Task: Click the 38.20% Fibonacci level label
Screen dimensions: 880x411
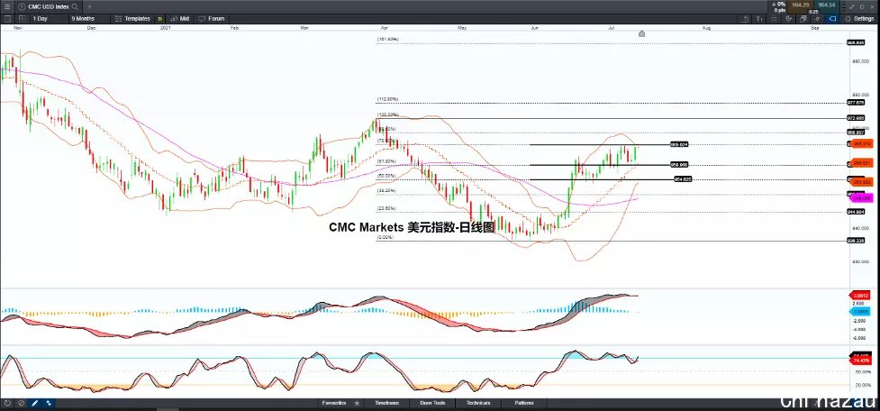Action: (386, 190)
